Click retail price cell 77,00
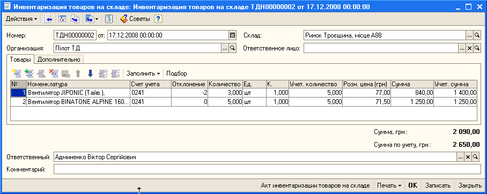The image size is (487, 194). [x=366, y=93]
